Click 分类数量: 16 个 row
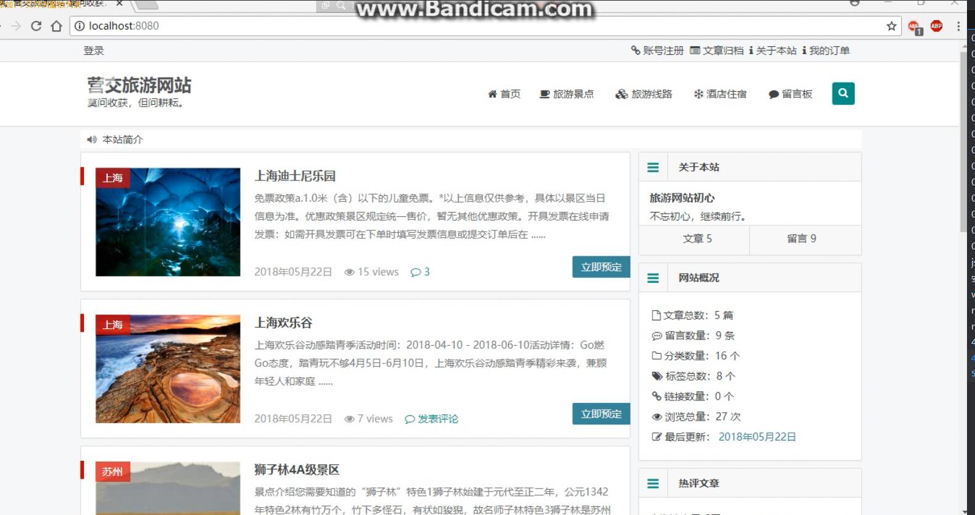Image resolution: width=975 pixels, height=515 pixels. coord(696,356)
